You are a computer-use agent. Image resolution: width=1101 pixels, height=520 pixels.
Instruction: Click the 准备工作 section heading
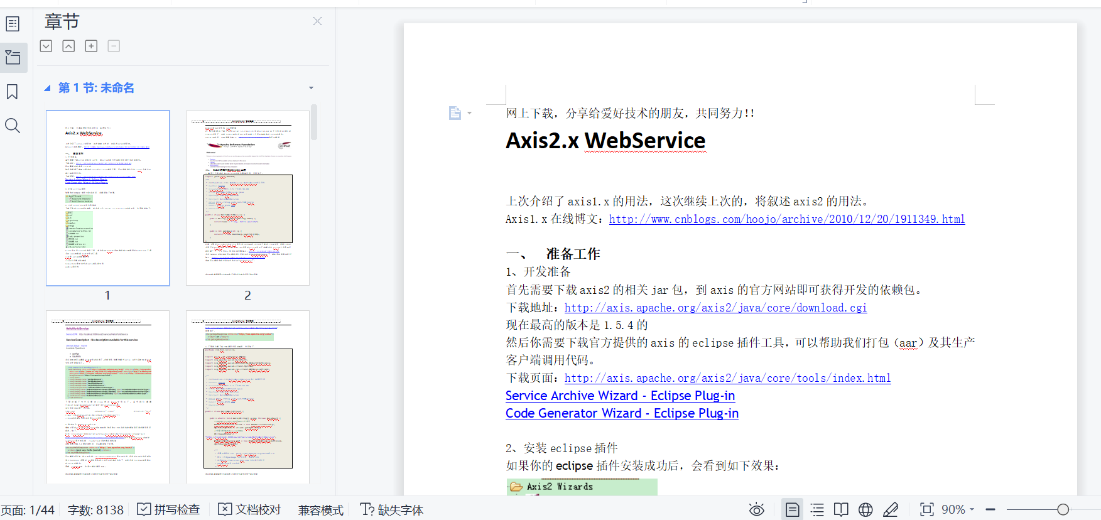[573, 254]
